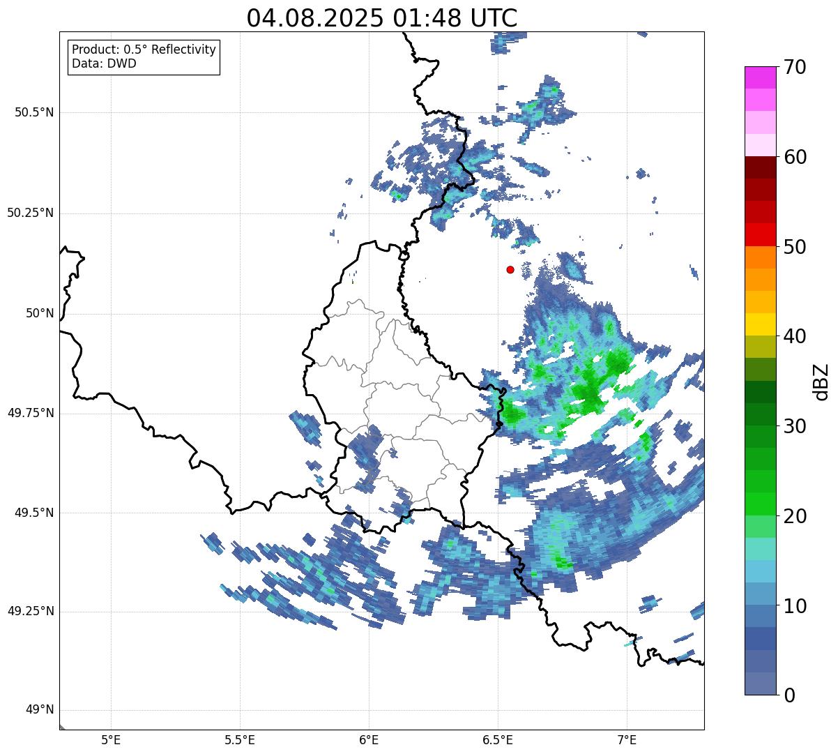838x754 pixels.
Task: Click the colorbar value 50
Action: click(794, 247)
